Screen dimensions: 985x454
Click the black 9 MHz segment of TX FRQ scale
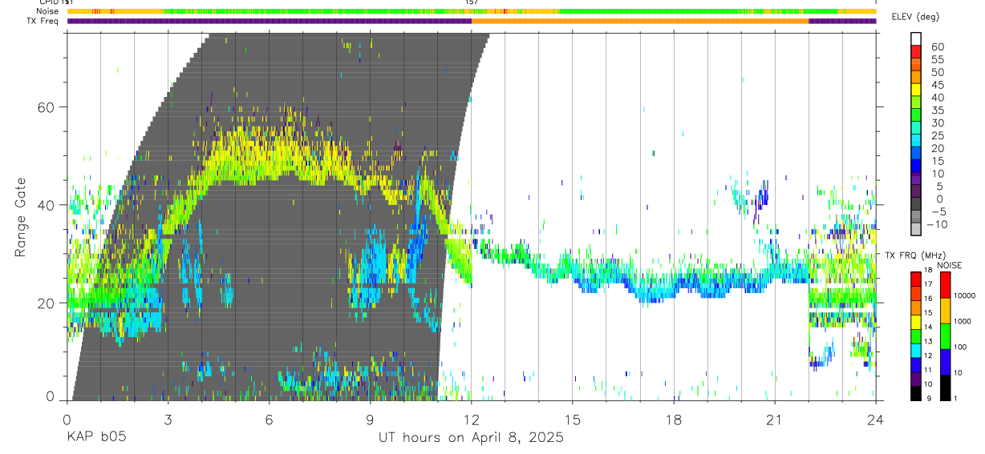coord(916,393)
